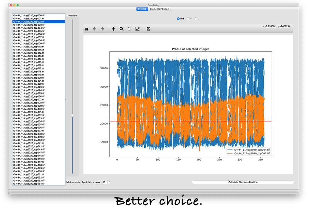Select O-494_11Aug2020_top054.tif in the list
This screenshot has height=210, width=310.
(x=29, y=184)
